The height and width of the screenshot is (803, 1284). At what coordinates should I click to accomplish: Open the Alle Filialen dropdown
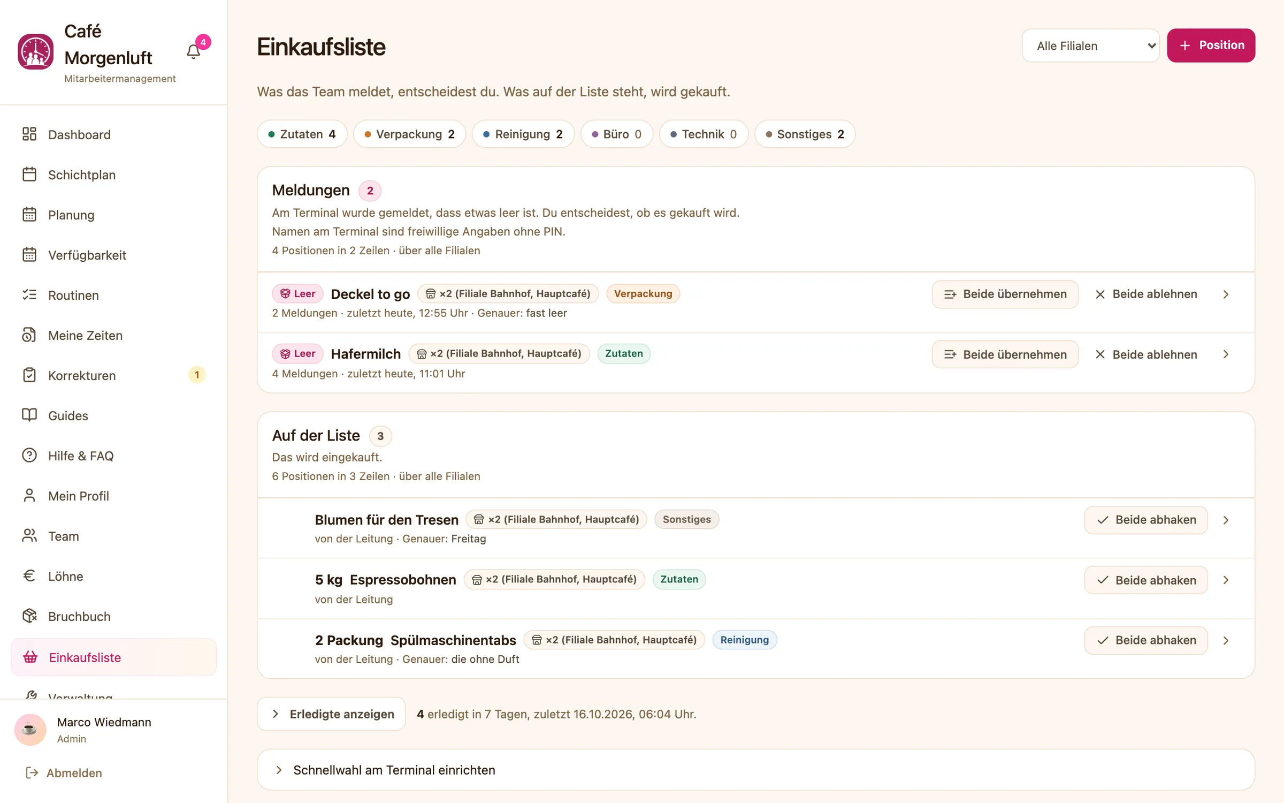click(1090, 46)
